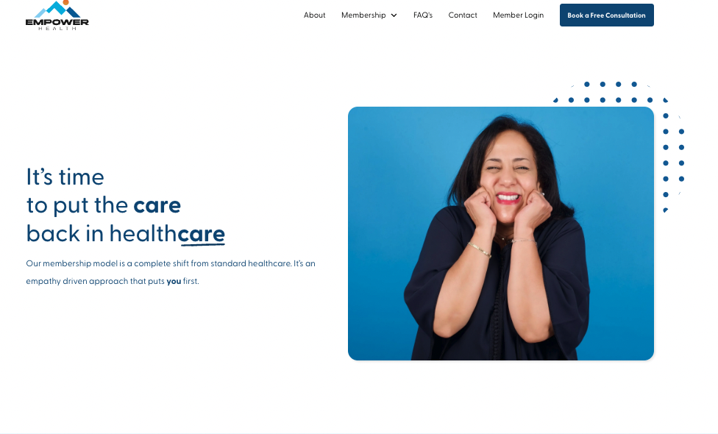The height and width of the screenshot is (434, 718).
Task: Open the Membership menu item
Action: pos(363,15)
